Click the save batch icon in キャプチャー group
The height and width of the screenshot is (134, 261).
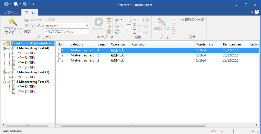(117, 20)
